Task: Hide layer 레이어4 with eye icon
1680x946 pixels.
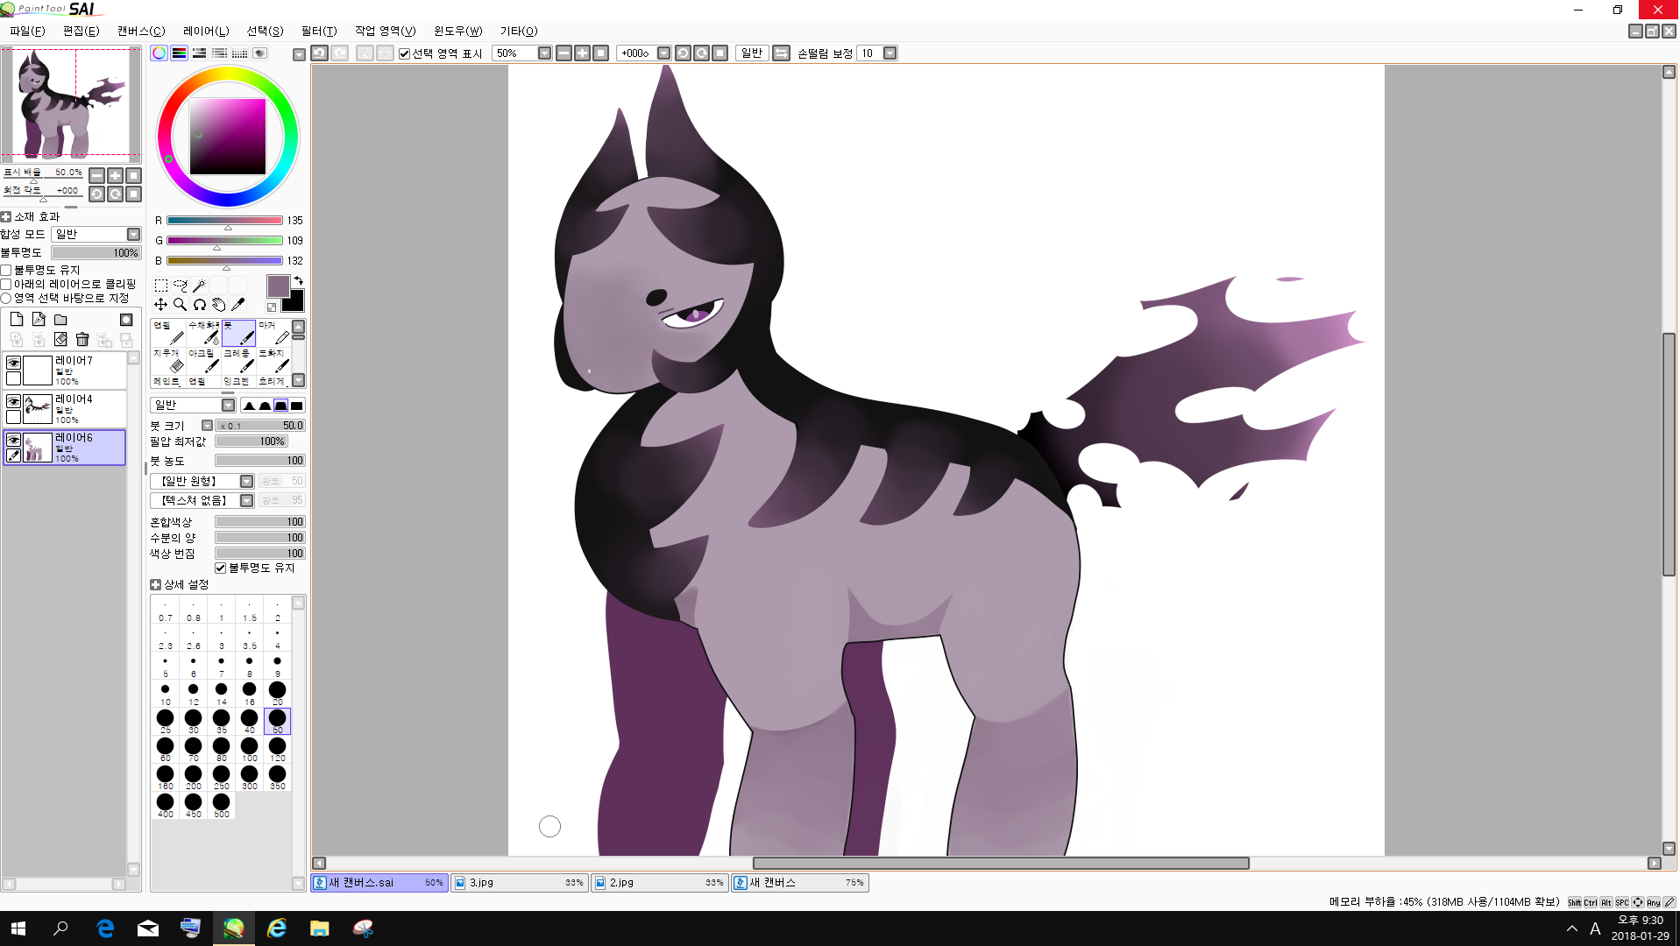Action: tap(14, 401)
